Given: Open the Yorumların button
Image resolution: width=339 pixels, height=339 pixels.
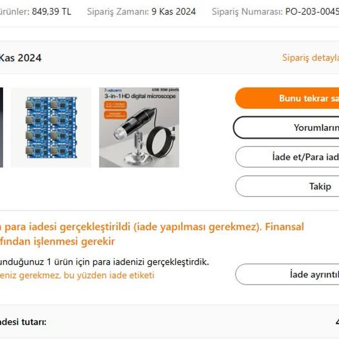Looking at the screenshot, I should pos(286,128).
